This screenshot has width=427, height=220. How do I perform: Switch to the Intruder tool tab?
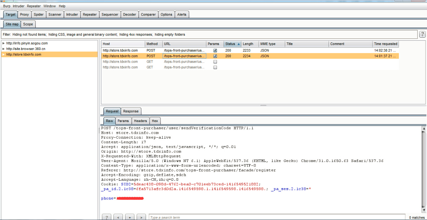coord(72,15)
